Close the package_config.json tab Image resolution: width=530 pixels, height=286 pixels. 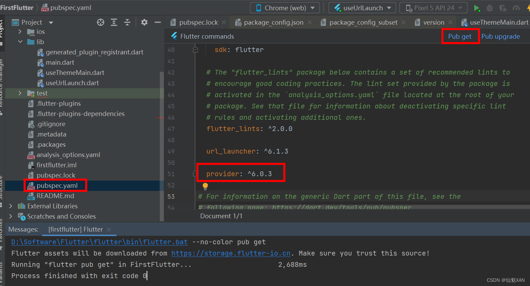(310, 22)
